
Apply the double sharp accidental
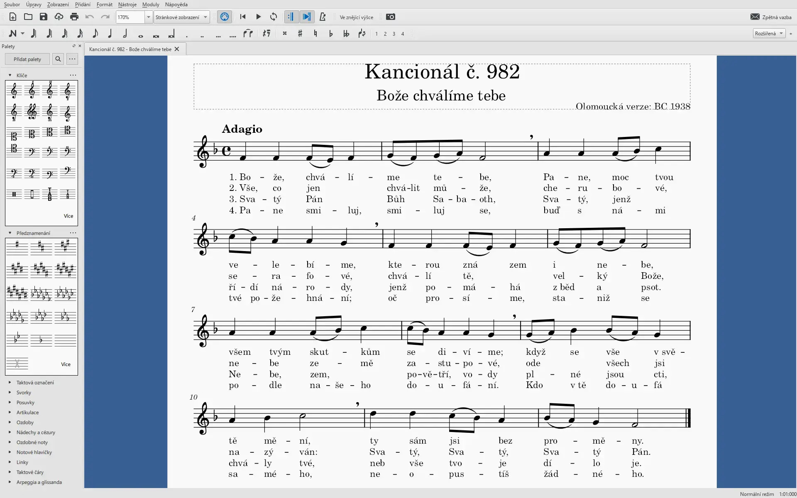pyautogui.click(x=285, y=34)
